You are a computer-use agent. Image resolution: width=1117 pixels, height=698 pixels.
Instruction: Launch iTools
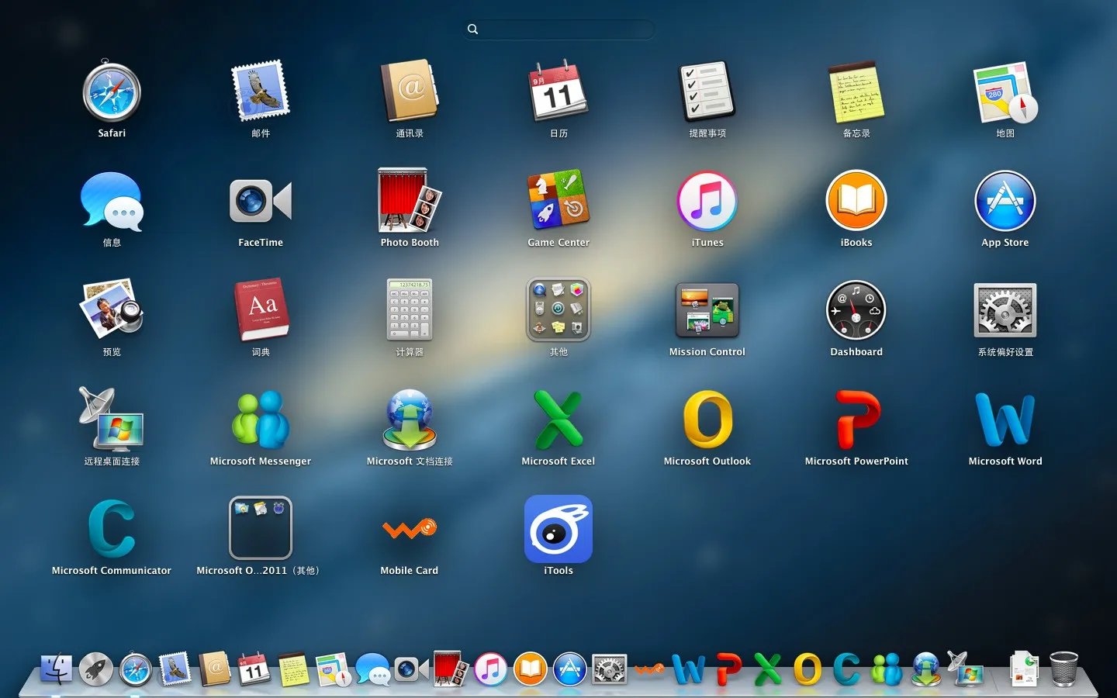pyautogui.click(x=558, y=530)
